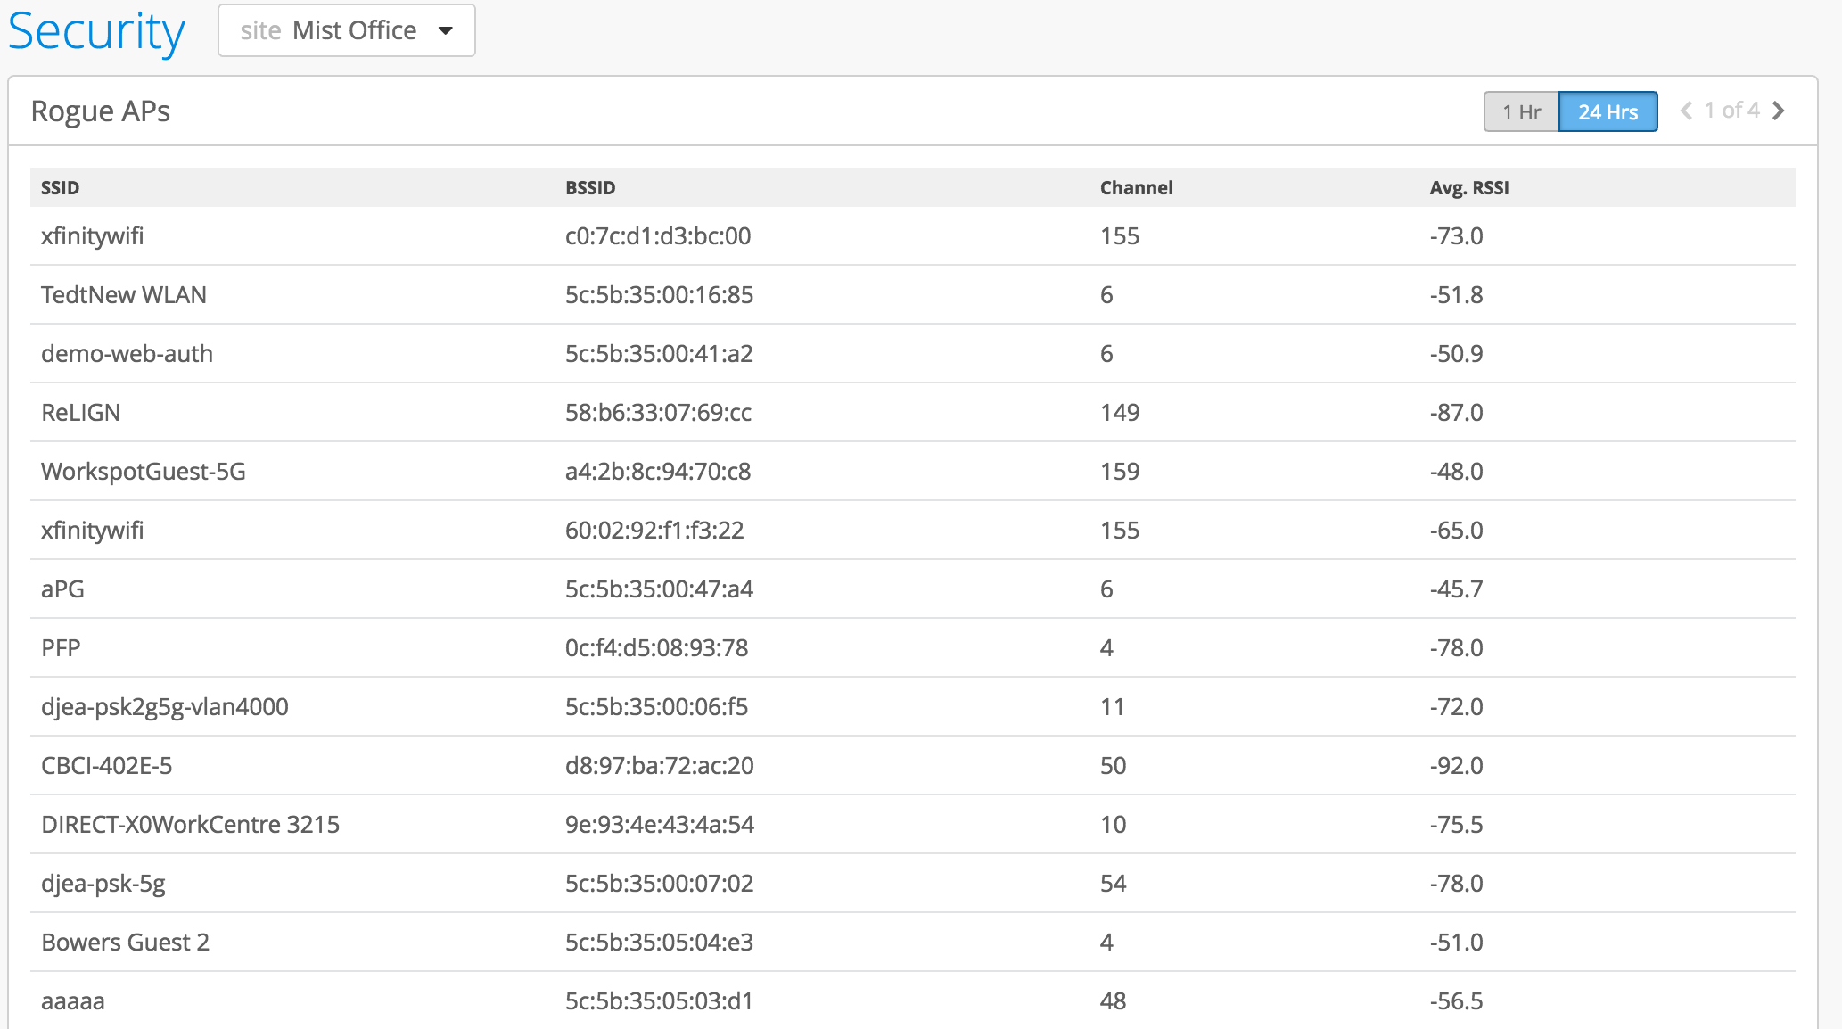Viewport: 1842px width, 1029px height.
Task: Select the TedtNew WLAN row
Action: 124,294
